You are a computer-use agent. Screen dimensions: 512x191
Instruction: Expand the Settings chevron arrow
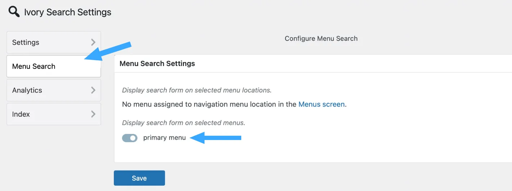[x=93, y=42]
